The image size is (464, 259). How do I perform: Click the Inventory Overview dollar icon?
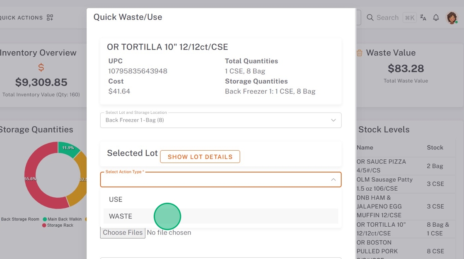pos(41,67)
